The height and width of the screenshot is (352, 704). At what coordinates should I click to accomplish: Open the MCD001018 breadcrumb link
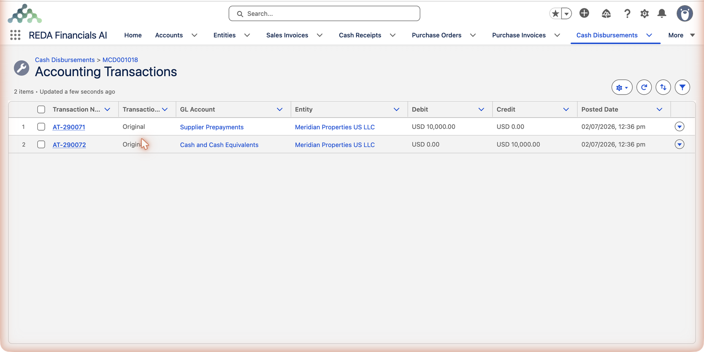[x=120, y=60]
